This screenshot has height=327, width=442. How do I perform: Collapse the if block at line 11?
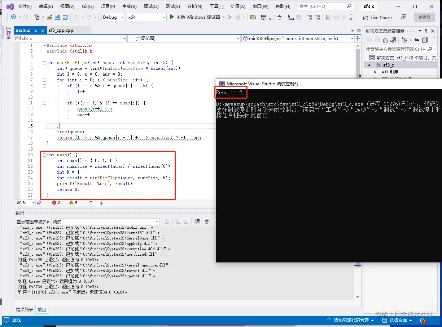tap(44, 103)
